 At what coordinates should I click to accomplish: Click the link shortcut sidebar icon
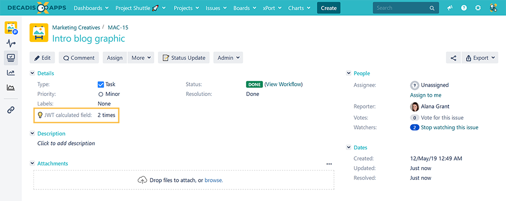[11, 110]
